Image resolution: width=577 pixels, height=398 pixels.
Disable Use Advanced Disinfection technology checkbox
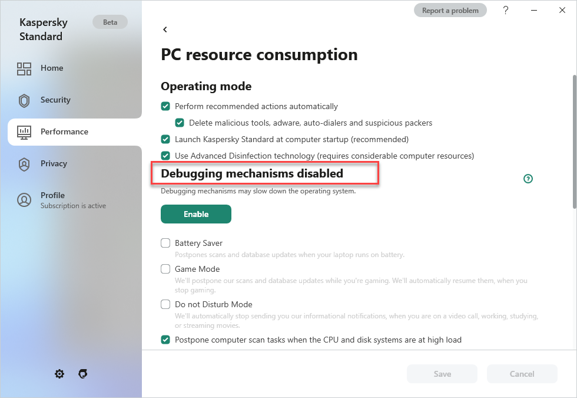(165, 156)
